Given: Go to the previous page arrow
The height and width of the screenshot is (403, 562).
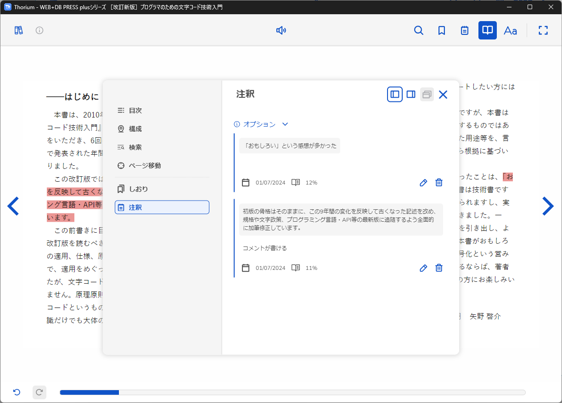Looking at the screenshot, I should coord(13,206).
